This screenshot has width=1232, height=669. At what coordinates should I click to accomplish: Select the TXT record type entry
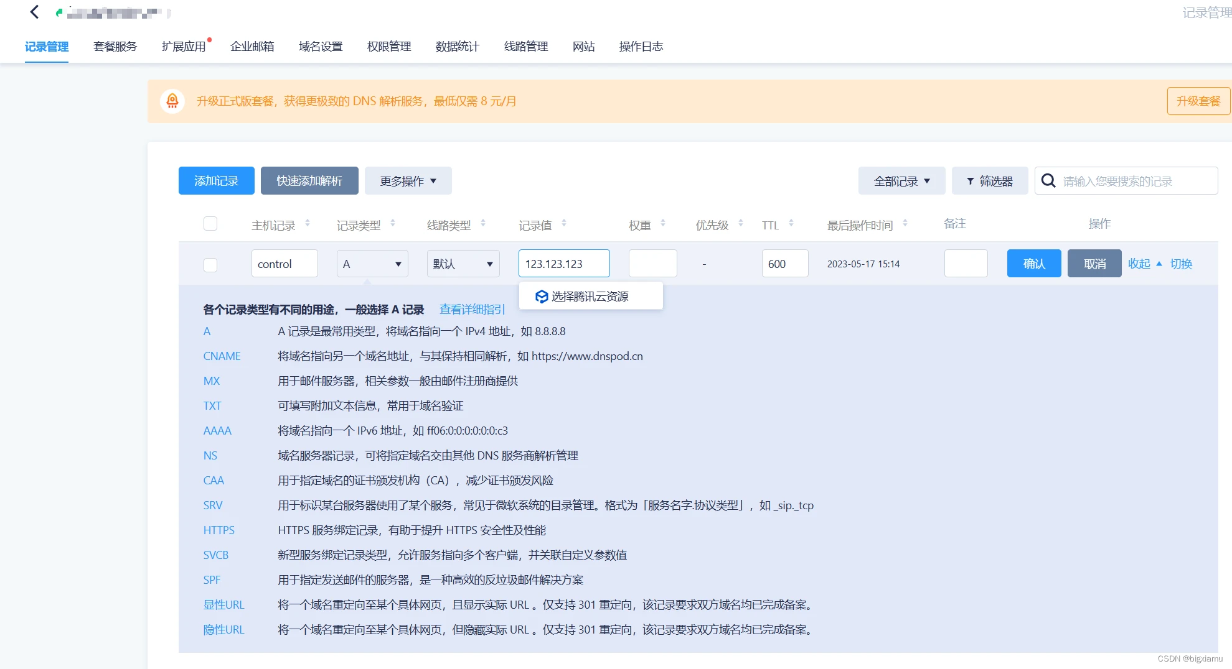pyautogui.click(x=212, y=406)
